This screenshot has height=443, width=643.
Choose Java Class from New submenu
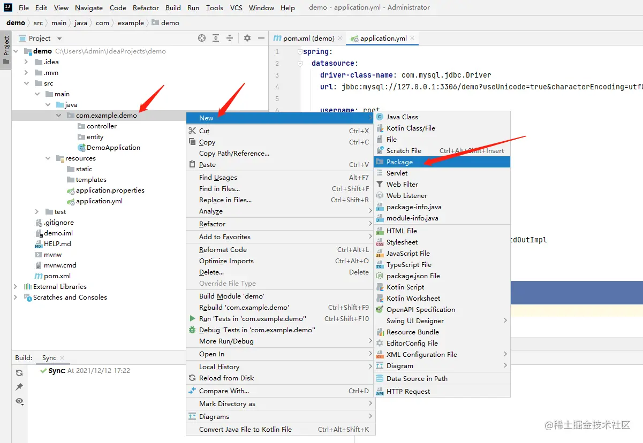pyautogui.click(x=442, y=117)
